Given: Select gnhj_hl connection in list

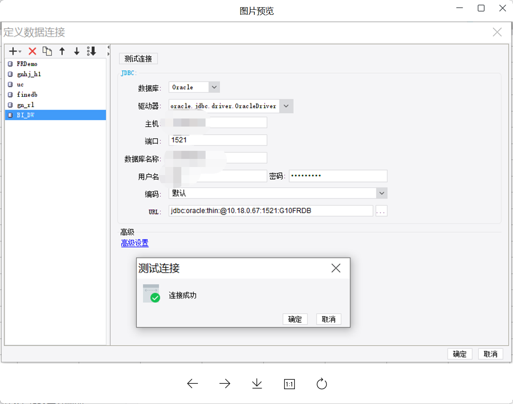Looking at the screenshot, I should (x=55, y=74).
